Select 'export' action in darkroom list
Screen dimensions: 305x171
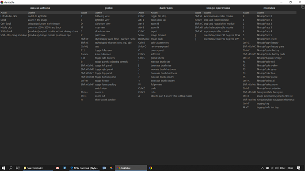click(x=154, y=31)
